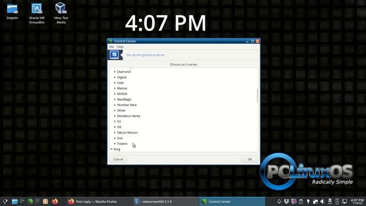366x206 pixels.
Task: Open the Dropbox tray icon
Action: coord(287,201)
